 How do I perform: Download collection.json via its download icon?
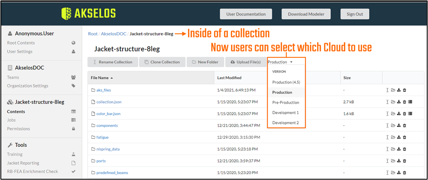(x=399, y=102)
